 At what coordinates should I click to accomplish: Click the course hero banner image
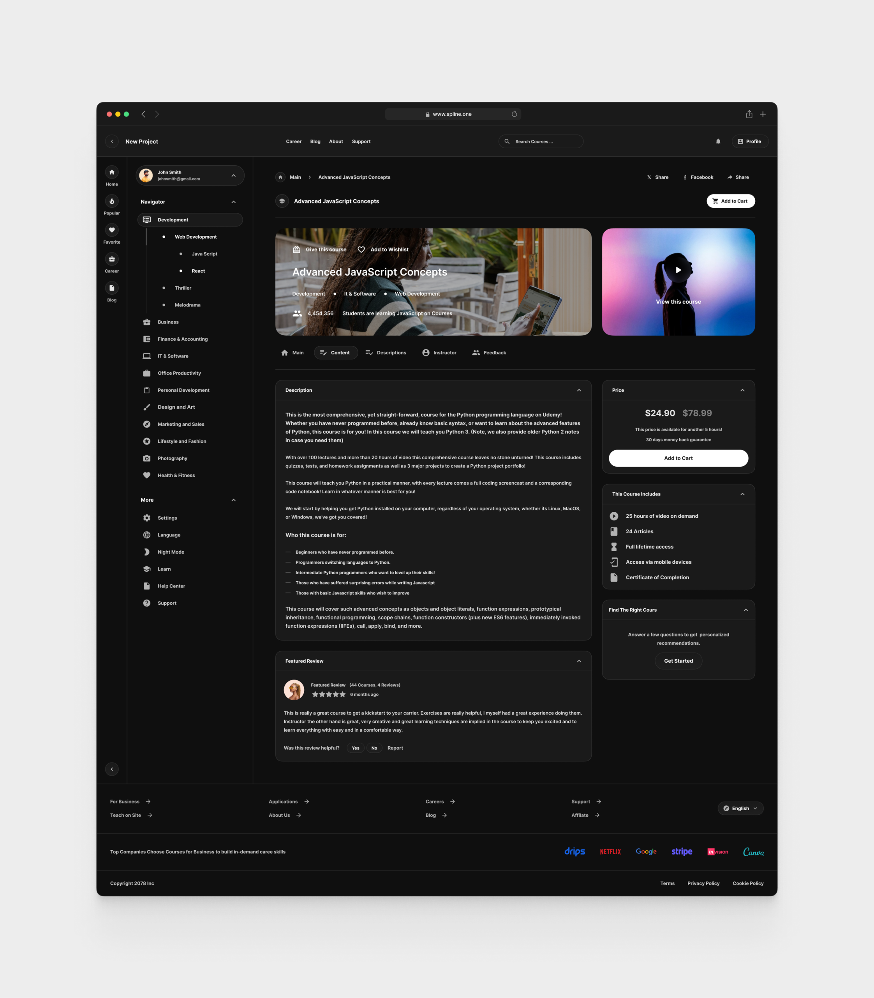433,282
